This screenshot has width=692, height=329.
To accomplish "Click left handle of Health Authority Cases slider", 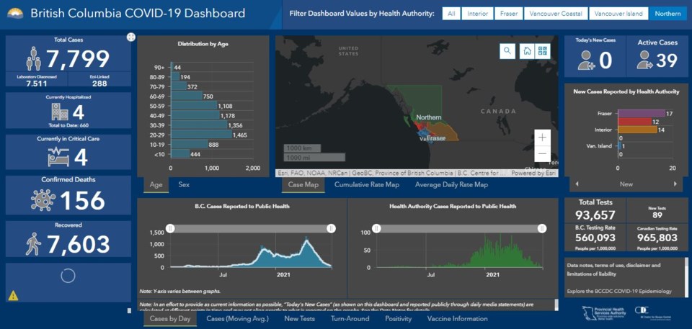I will 376,228.
